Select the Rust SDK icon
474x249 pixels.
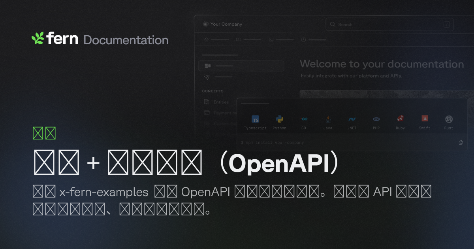[449, 119]
